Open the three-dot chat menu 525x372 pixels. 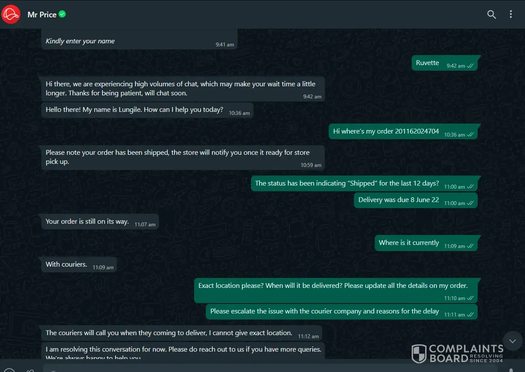[511, 14]
